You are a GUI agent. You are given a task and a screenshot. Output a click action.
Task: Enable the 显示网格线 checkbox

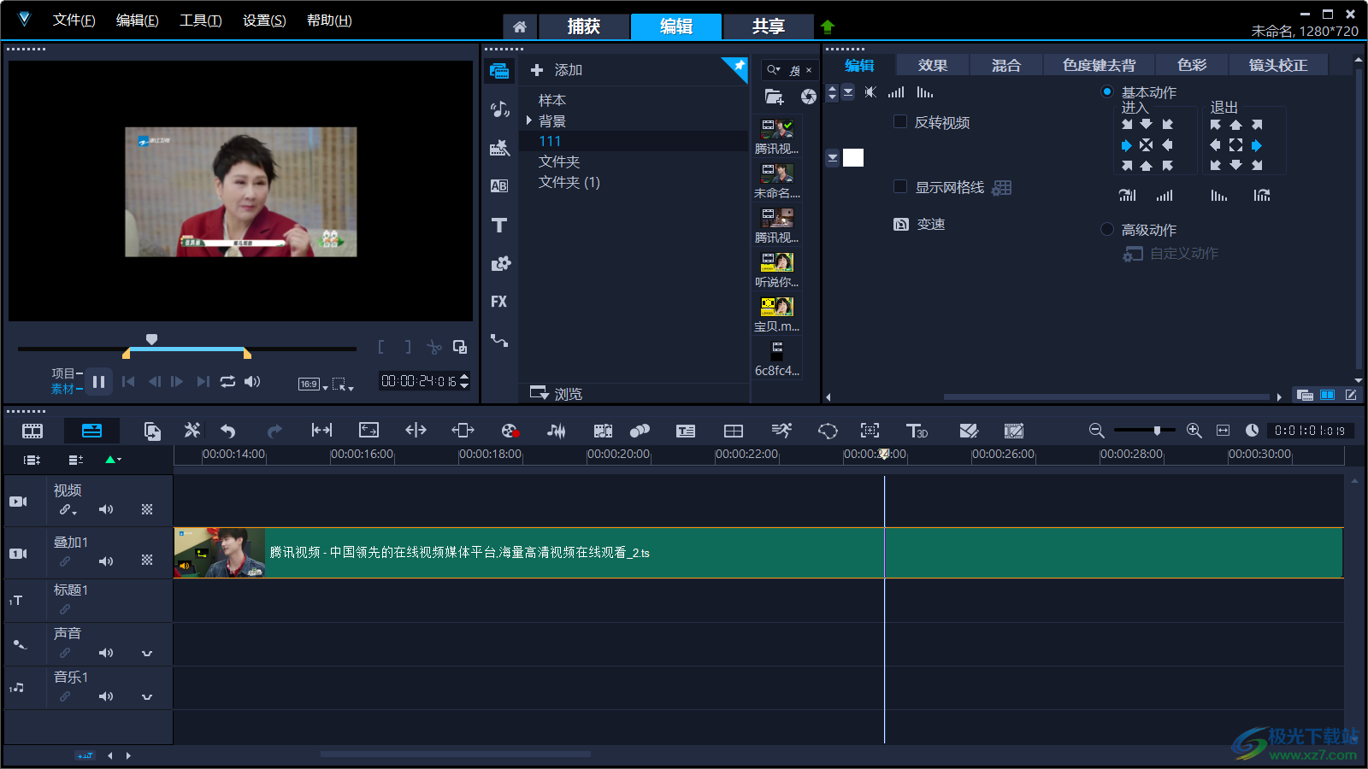[900, 186]
